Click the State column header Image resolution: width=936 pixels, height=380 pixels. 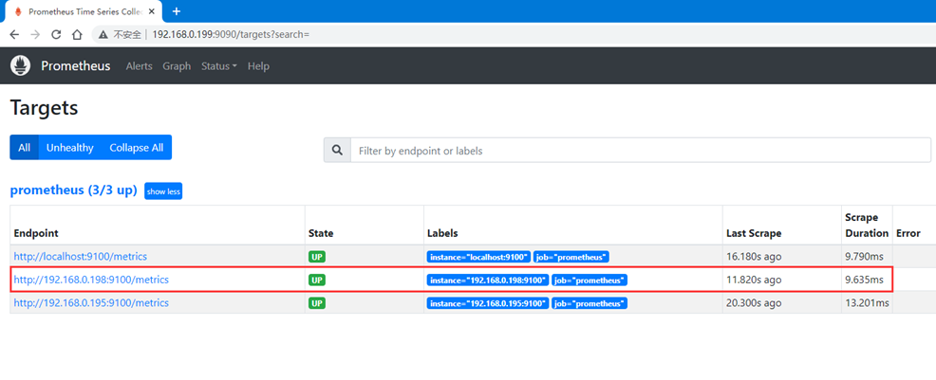[x=321, y=233]
